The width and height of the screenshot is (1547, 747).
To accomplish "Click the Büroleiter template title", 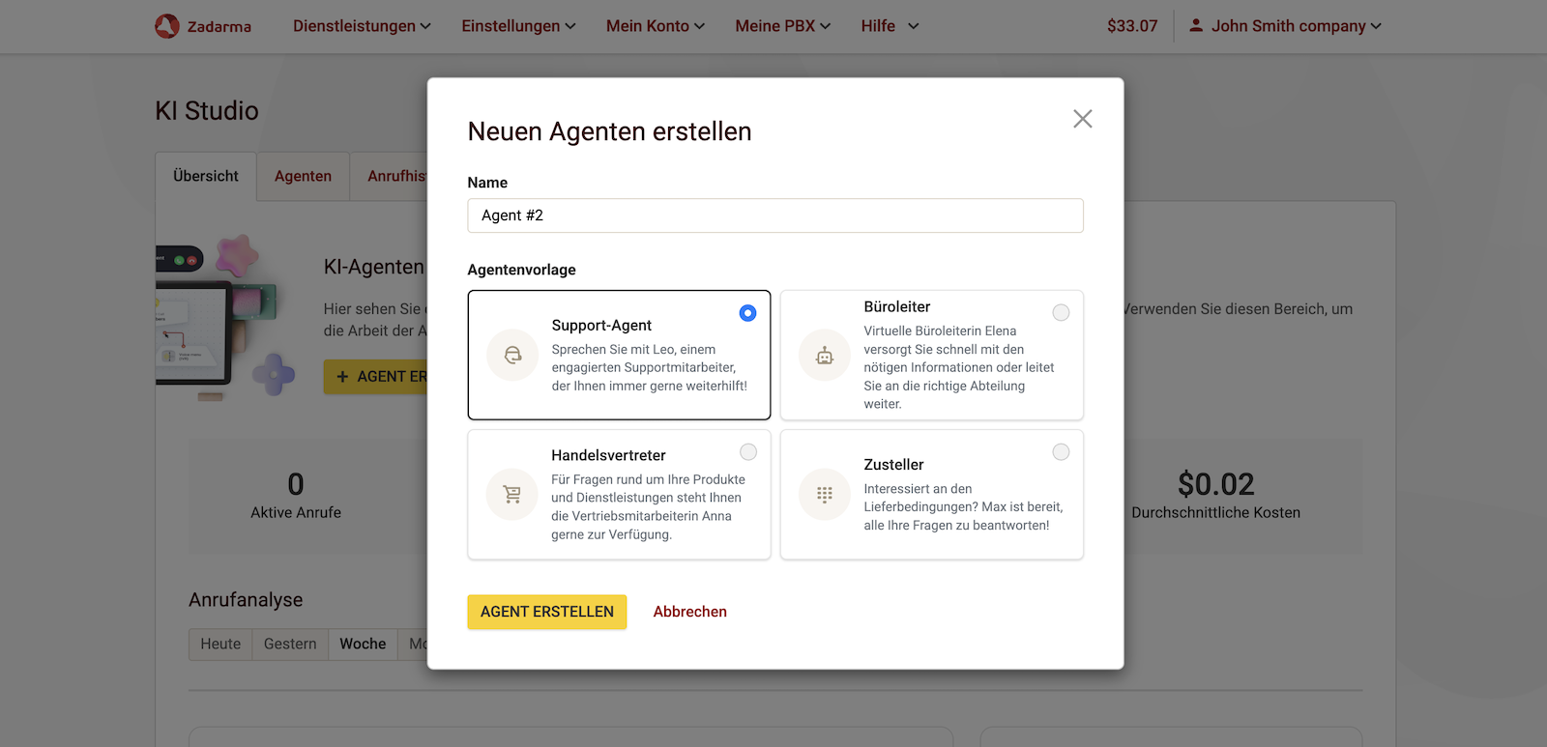I will coord(897,306).
